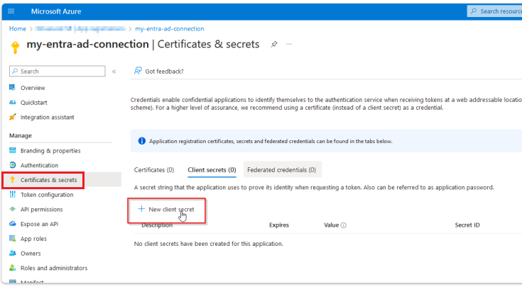Click the Microsoft Azure title
Image resolution: width=522 pixels, height=287 pixels.
pos(56,11)
